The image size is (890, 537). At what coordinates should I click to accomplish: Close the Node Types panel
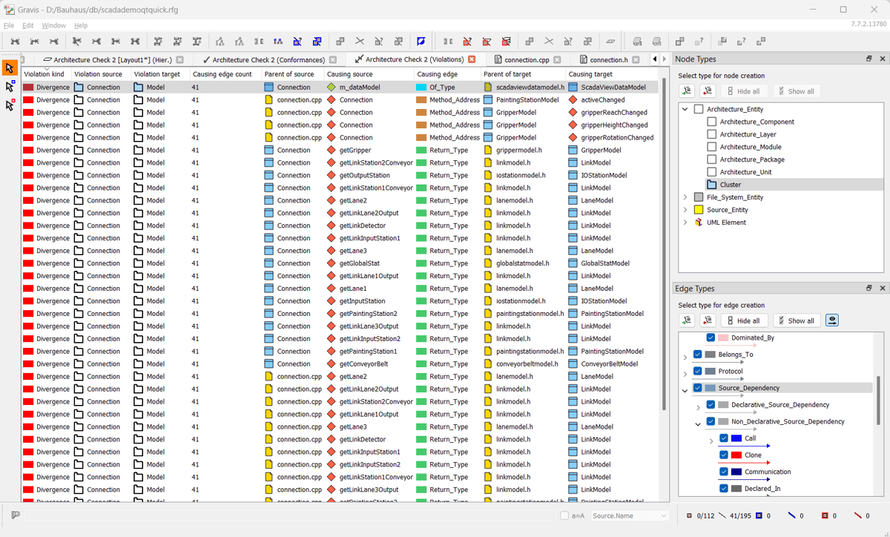pos(883,59)
